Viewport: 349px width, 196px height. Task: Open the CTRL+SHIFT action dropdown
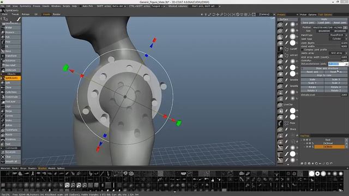(x=158, y=6)
